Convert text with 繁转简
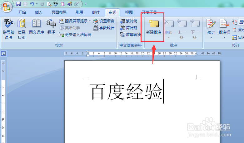The image size is (244, 143). [x=129, y=21]
